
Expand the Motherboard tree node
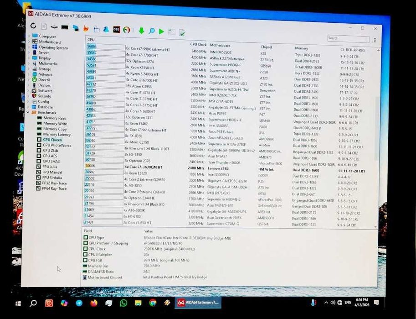coord(29,41)
